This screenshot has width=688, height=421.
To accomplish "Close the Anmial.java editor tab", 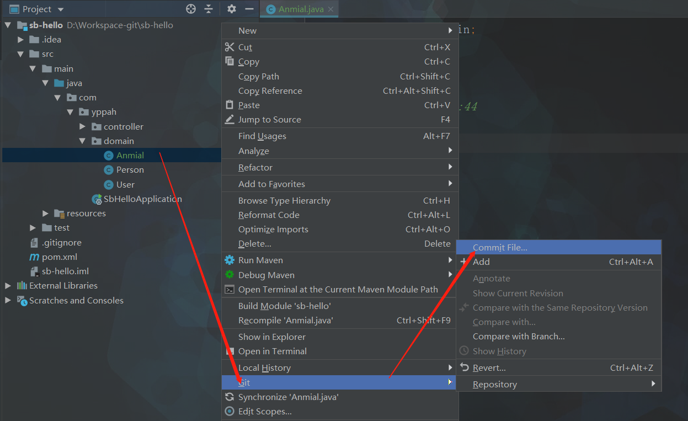I will point(330,9).
